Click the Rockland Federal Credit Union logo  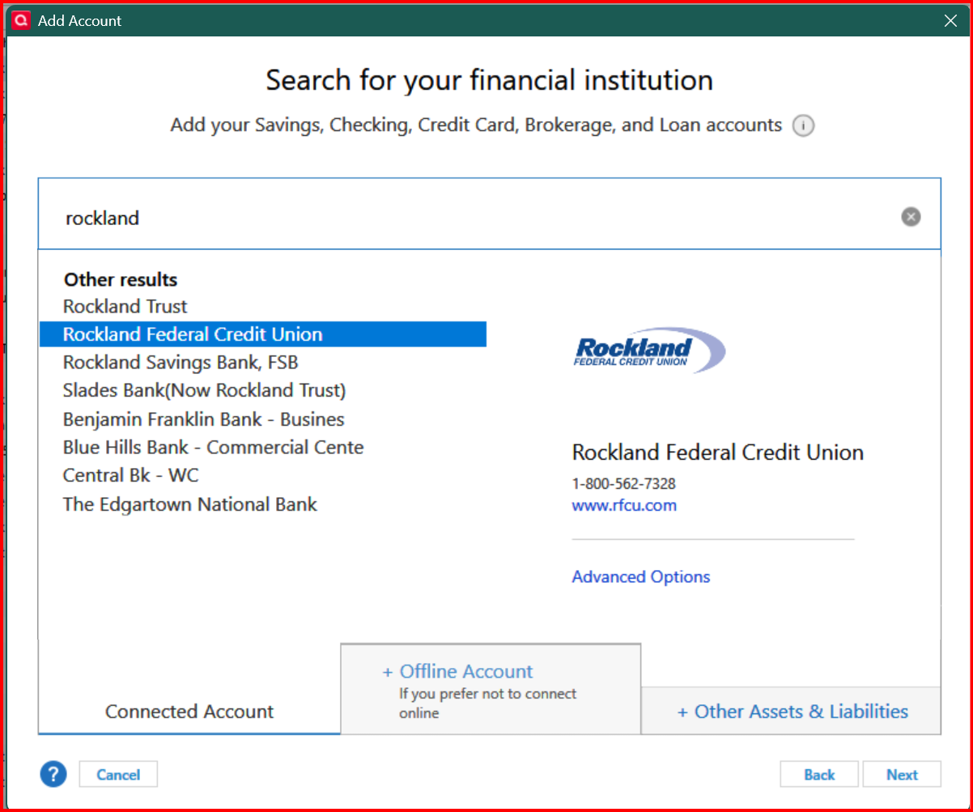[650, 351]
